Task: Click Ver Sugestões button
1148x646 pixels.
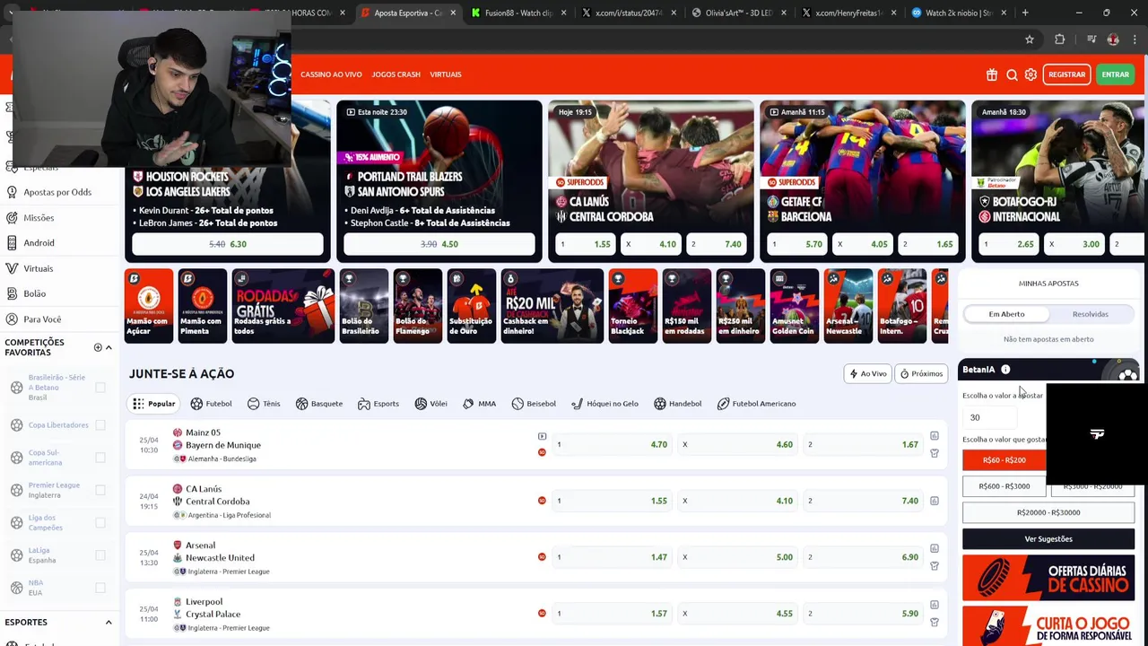Action: click(1048, 539)
